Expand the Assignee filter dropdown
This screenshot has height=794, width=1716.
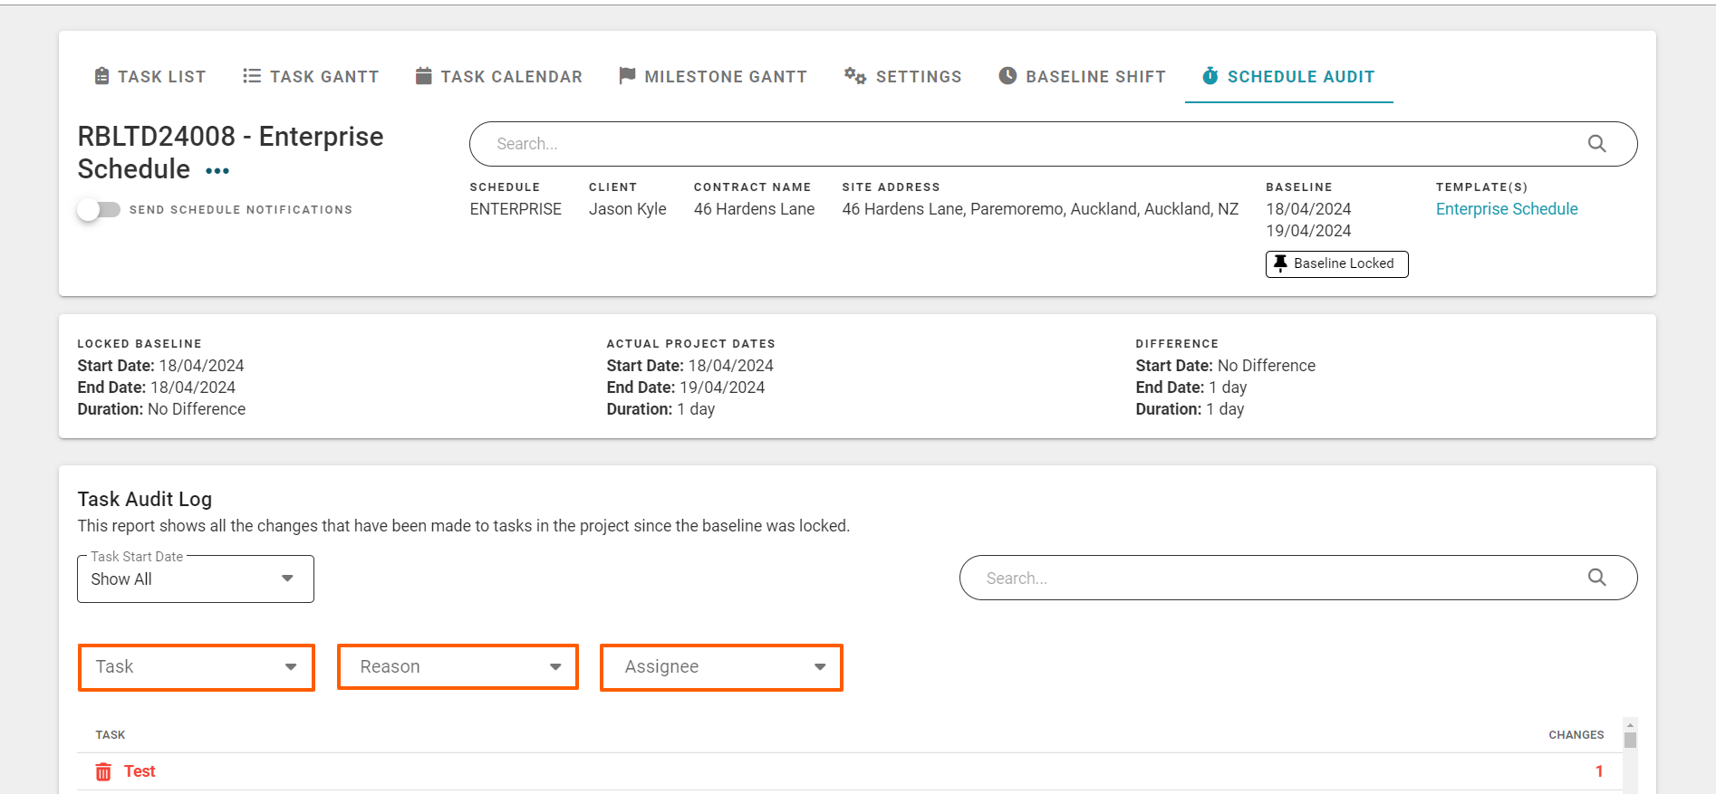[722, 667]
